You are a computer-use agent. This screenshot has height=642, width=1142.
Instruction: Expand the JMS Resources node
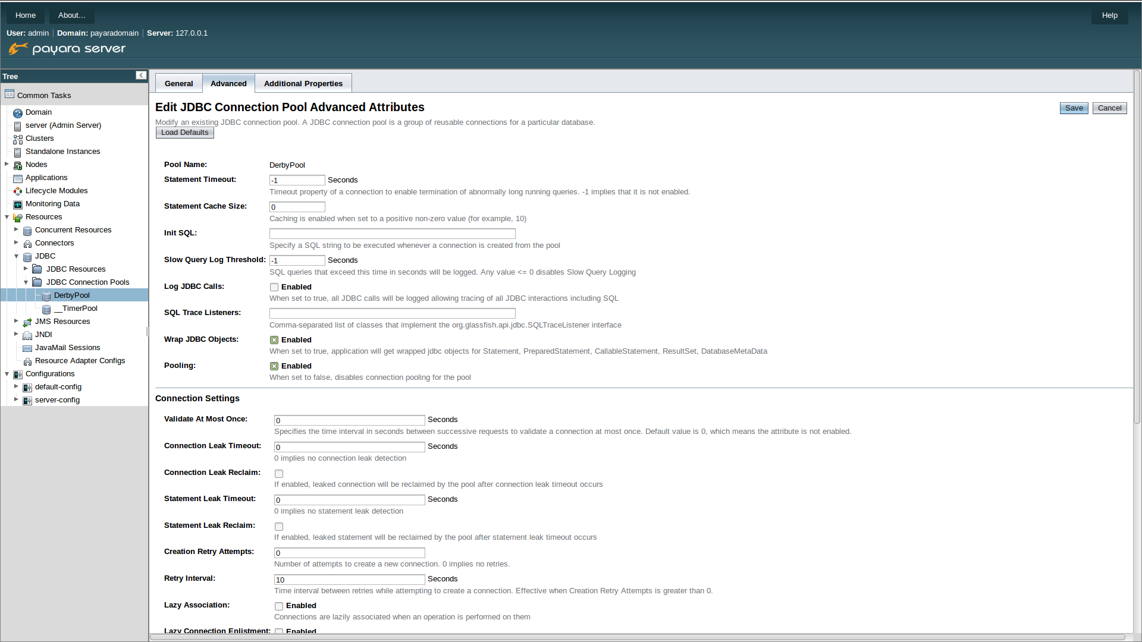click(x=15, y=321)
